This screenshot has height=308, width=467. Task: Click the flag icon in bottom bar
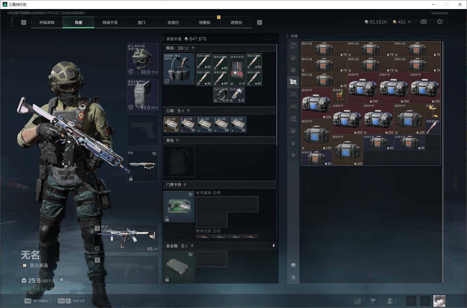click(x=373, y=301)
